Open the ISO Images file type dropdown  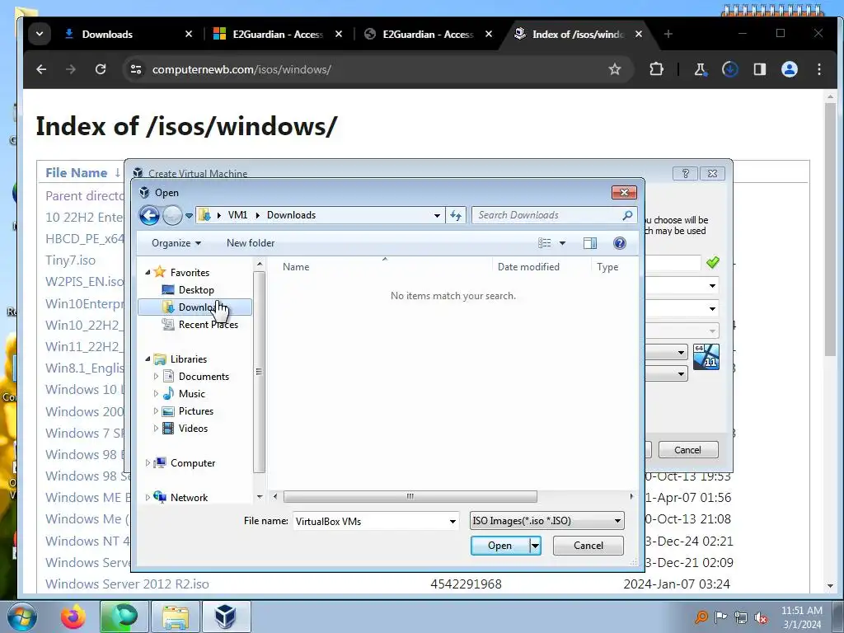547,521
